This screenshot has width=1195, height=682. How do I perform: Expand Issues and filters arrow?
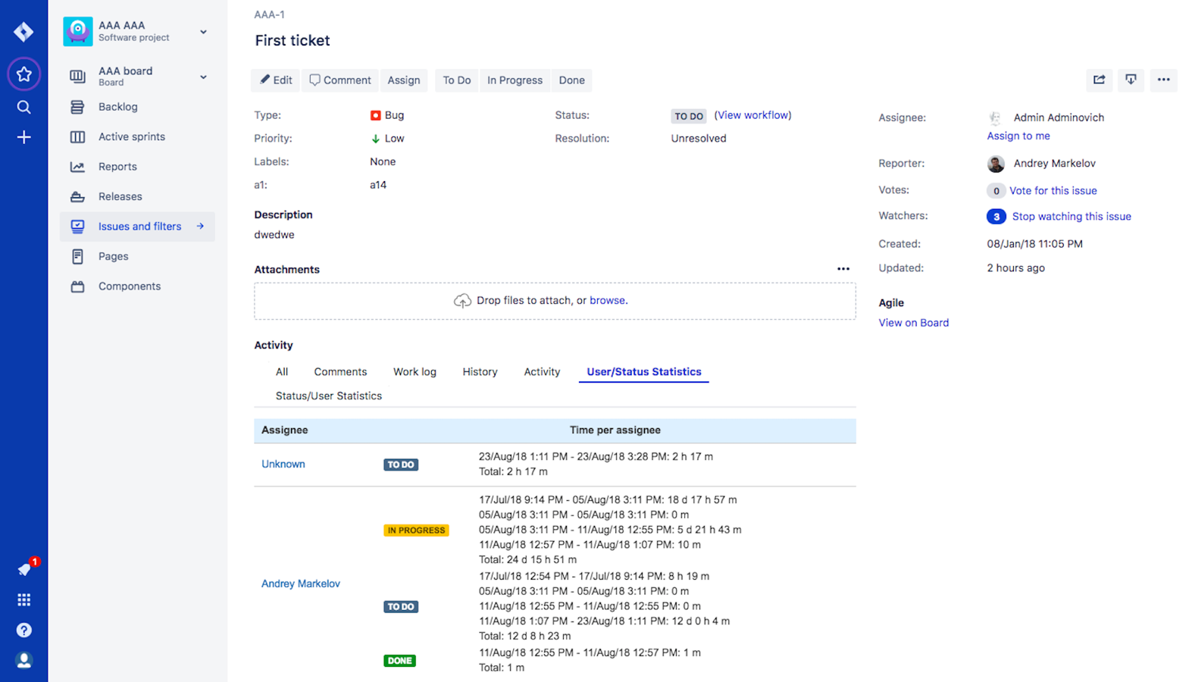click(200, 227)
